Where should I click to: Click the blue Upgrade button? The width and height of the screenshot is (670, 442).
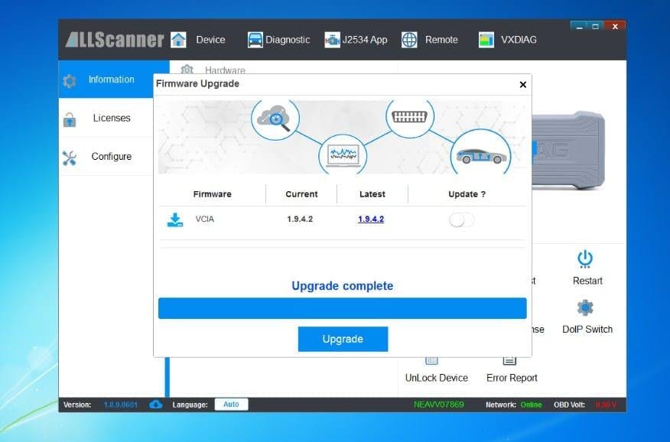[343, 339]
